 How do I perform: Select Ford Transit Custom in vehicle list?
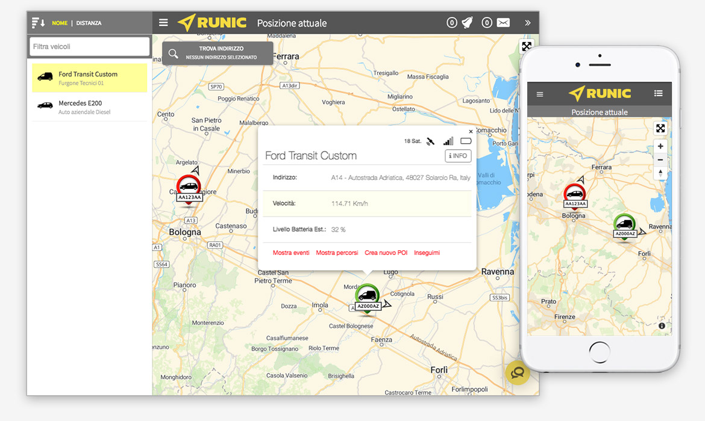click(x=89, y=78)
